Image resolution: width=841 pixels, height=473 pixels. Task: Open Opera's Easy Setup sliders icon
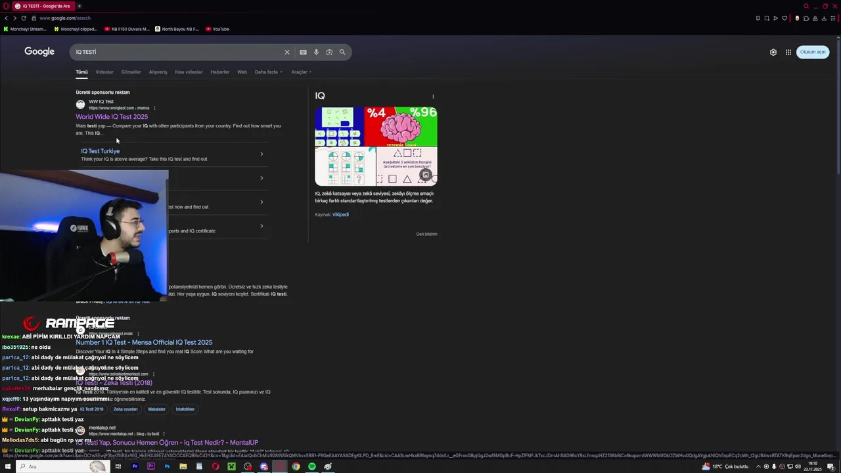pyautogui.click(x=834, y=18)
